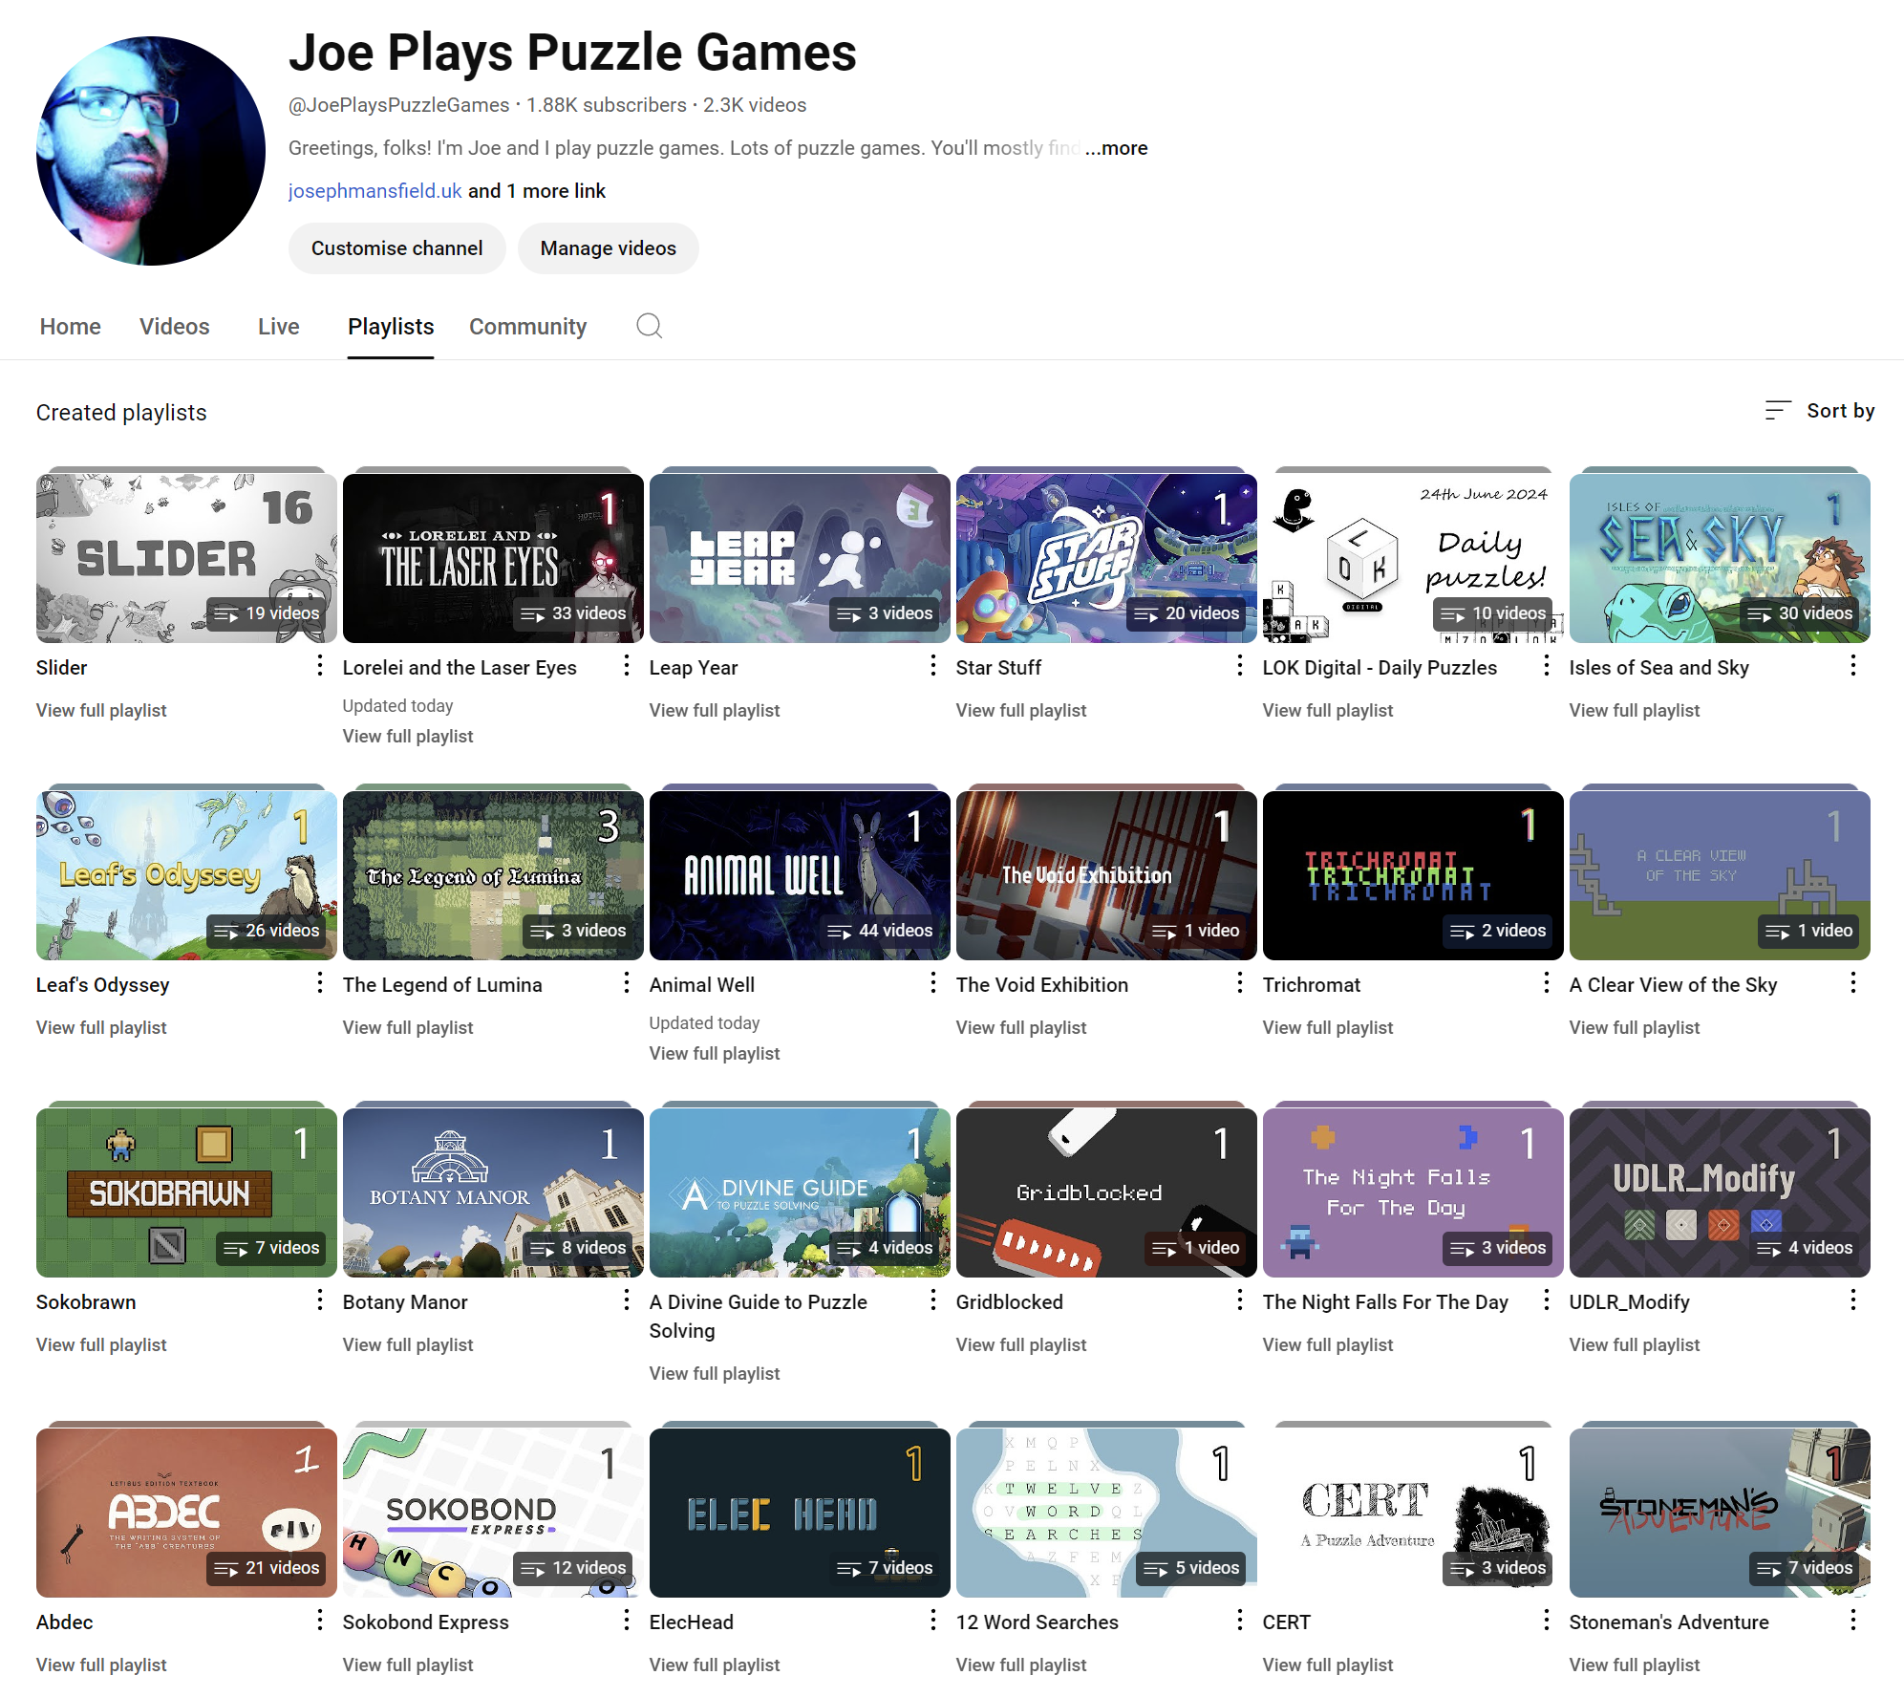Image resolution: width=1904 pixels, height=1697 pixels.
Task: Open the three-dot menu for Gridblocked
Action: (1240, 1300)
